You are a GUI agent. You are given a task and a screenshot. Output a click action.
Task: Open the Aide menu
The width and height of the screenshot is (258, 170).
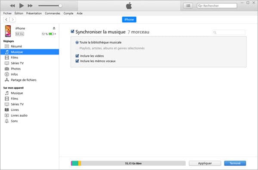[x=80, y=13]
